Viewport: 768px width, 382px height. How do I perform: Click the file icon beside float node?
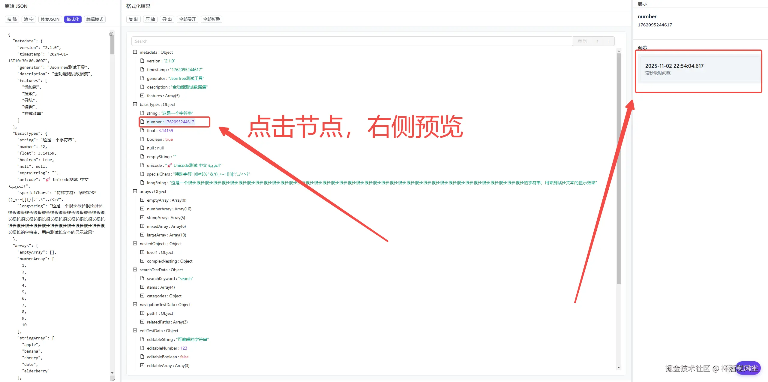(142, 130)
